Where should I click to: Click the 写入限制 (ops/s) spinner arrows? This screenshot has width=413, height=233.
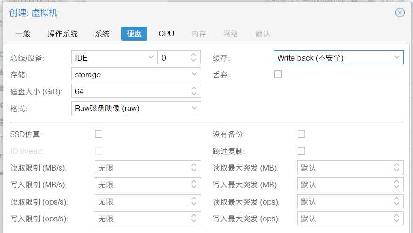[194, 218]
